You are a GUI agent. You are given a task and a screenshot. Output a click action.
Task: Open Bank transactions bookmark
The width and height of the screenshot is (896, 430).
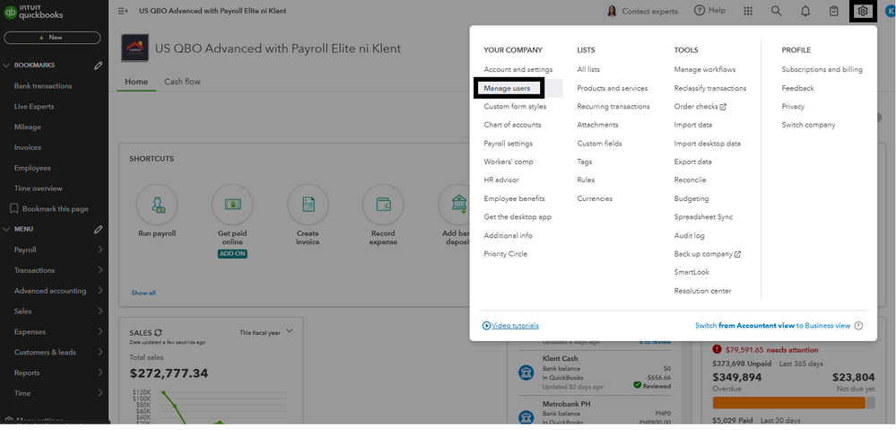(43, 86)
